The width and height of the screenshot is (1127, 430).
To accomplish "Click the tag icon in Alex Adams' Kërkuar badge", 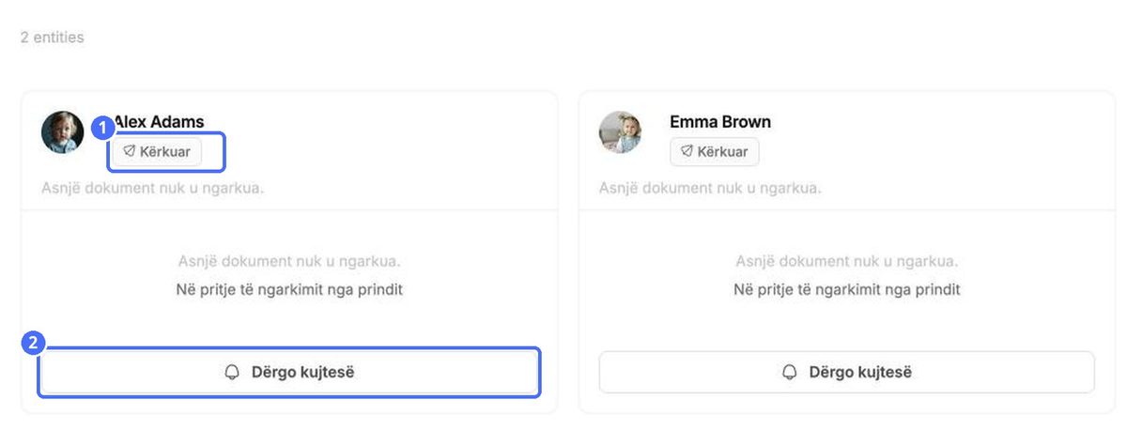I will click(130, 151).
